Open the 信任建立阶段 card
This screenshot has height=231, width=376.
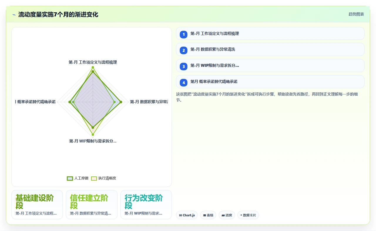point(92,205)
